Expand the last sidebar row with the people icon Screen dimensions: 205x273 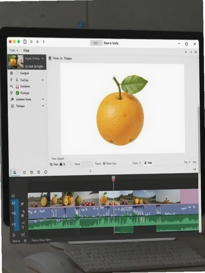click(43, 106)
